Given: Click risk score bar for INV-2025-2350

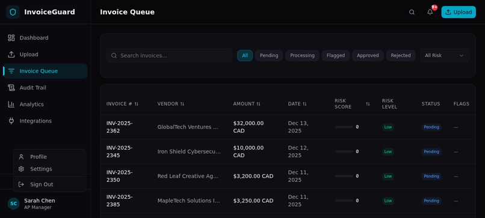Looking at the screenshot, I should [344, 176].
